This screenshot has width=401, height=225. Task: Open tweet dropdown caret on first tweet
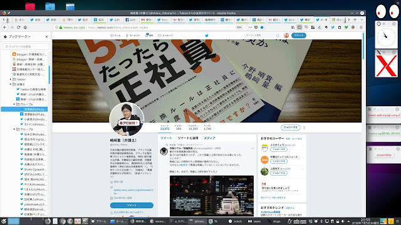click(253, 148)
